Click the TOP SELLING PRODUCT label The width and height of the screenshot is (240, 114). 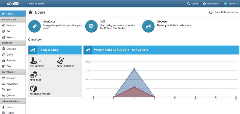(40, 94)
